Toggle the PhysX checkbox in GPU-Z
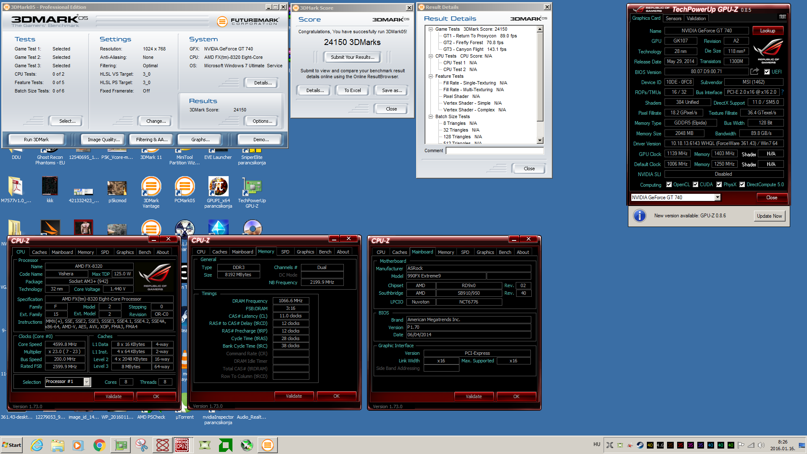Screen dimensions: 807x454 click(x=719, y=185)
